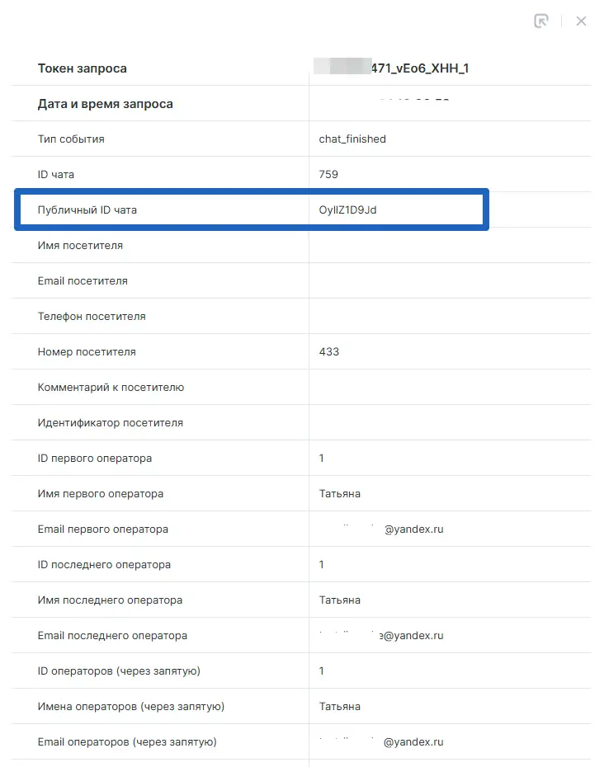The image size is (604, 767).
Task: Click the last operator's yandex.ru email
Action: 382,635
